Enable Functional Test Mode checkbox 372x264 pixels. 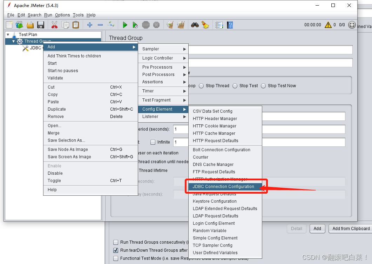(x=116, y=258)
